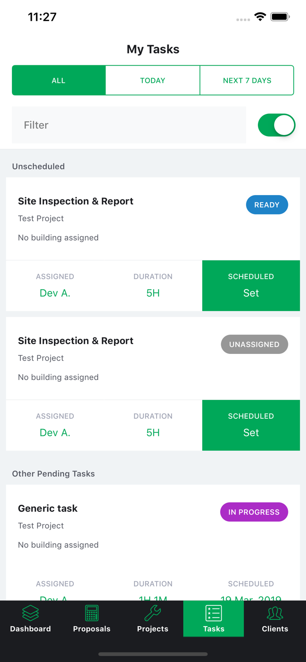Tap the cellular signal dots icon
Viewport: 306px width, 662px height.
[243, 19]
